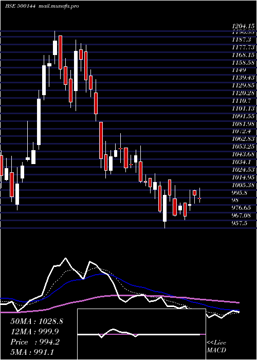Click the 1158.58 price level label

[243, 62]
